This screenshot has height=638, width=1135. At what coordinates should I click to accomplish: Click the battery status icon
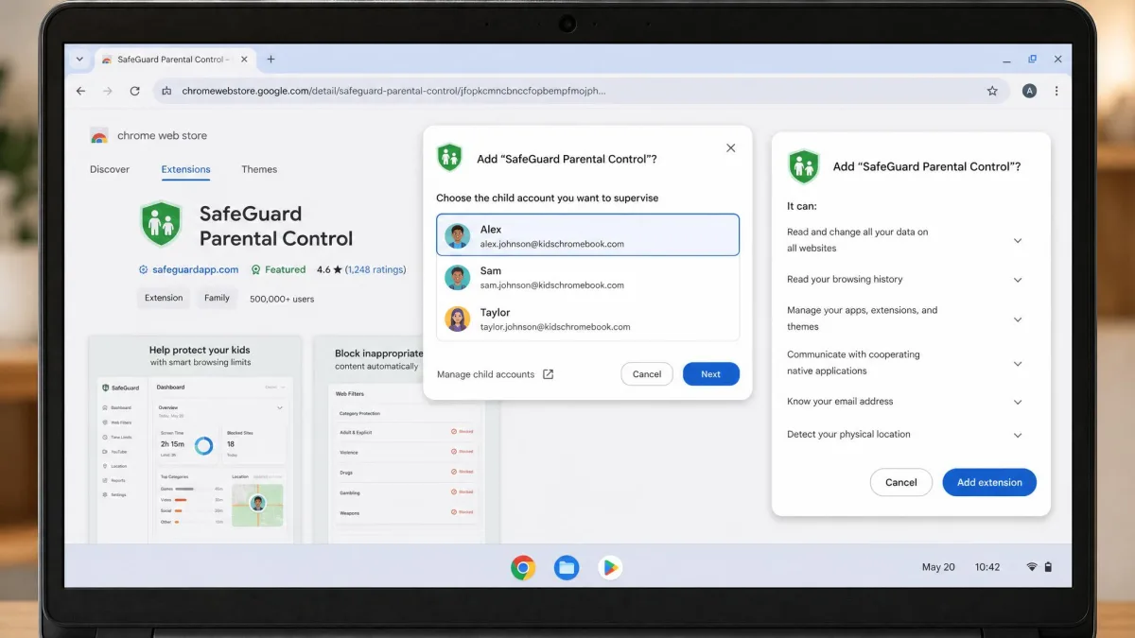1048,567
